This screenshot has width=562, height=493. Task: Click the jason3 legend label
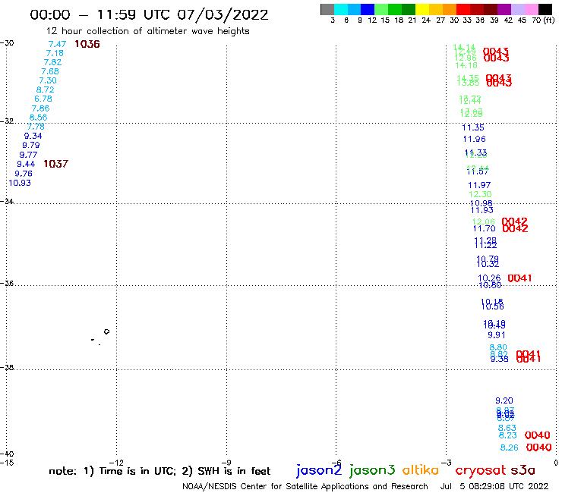pyautogui.click(x=372, y=470)
